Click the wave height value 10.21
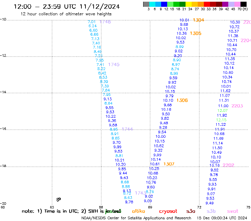 point(119,160)
